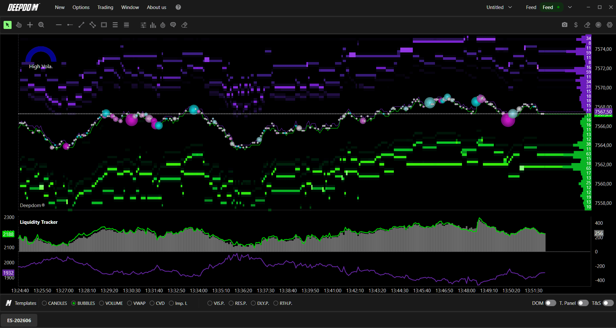Click the 7558,00 price axis label
616x328 pixels.
(x=603, y=203)
